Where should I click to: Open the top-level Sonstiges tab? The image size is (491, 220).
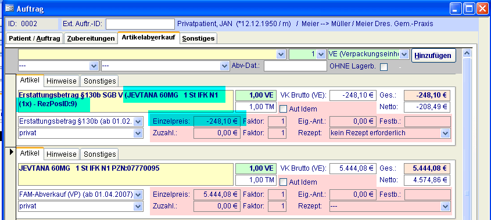point(198,38)
